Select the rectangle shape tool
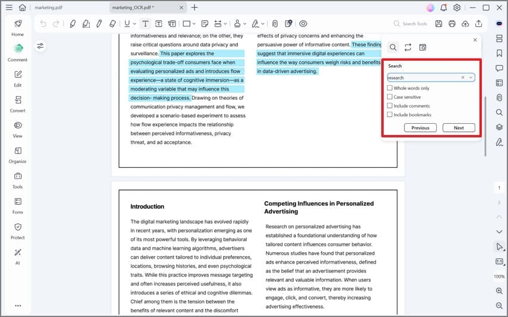 pos(186,24)
